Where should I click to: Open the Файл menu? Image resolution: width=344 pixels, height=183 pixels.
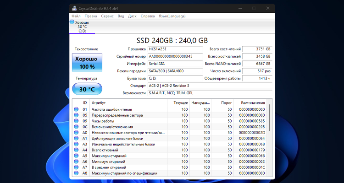[76, 16]
